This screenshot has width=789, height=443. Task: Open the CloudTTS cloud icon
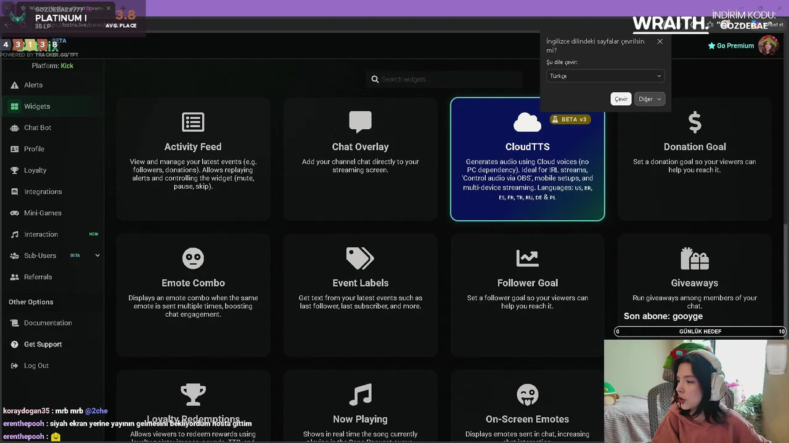tap(528, 122)
